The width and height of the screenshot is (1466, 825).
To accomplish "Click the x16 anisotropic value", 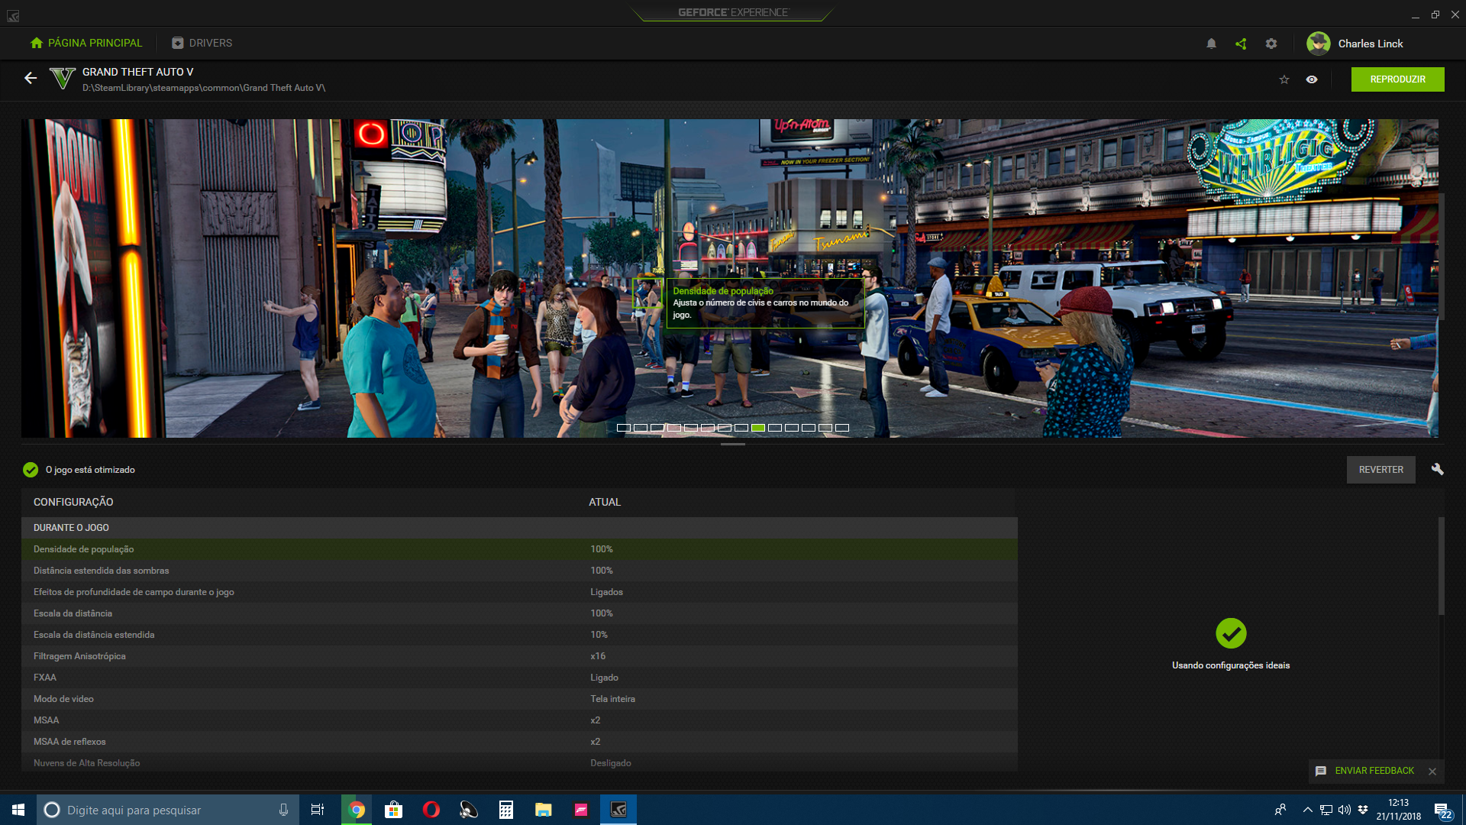I will pos(598,656).
